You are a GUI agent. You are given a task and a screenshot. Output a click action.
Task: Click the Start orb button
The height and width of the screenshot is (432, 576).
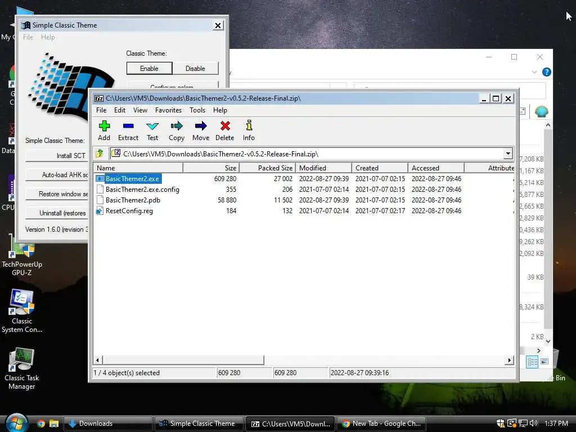pyautogui.click(x=16, y=423)
